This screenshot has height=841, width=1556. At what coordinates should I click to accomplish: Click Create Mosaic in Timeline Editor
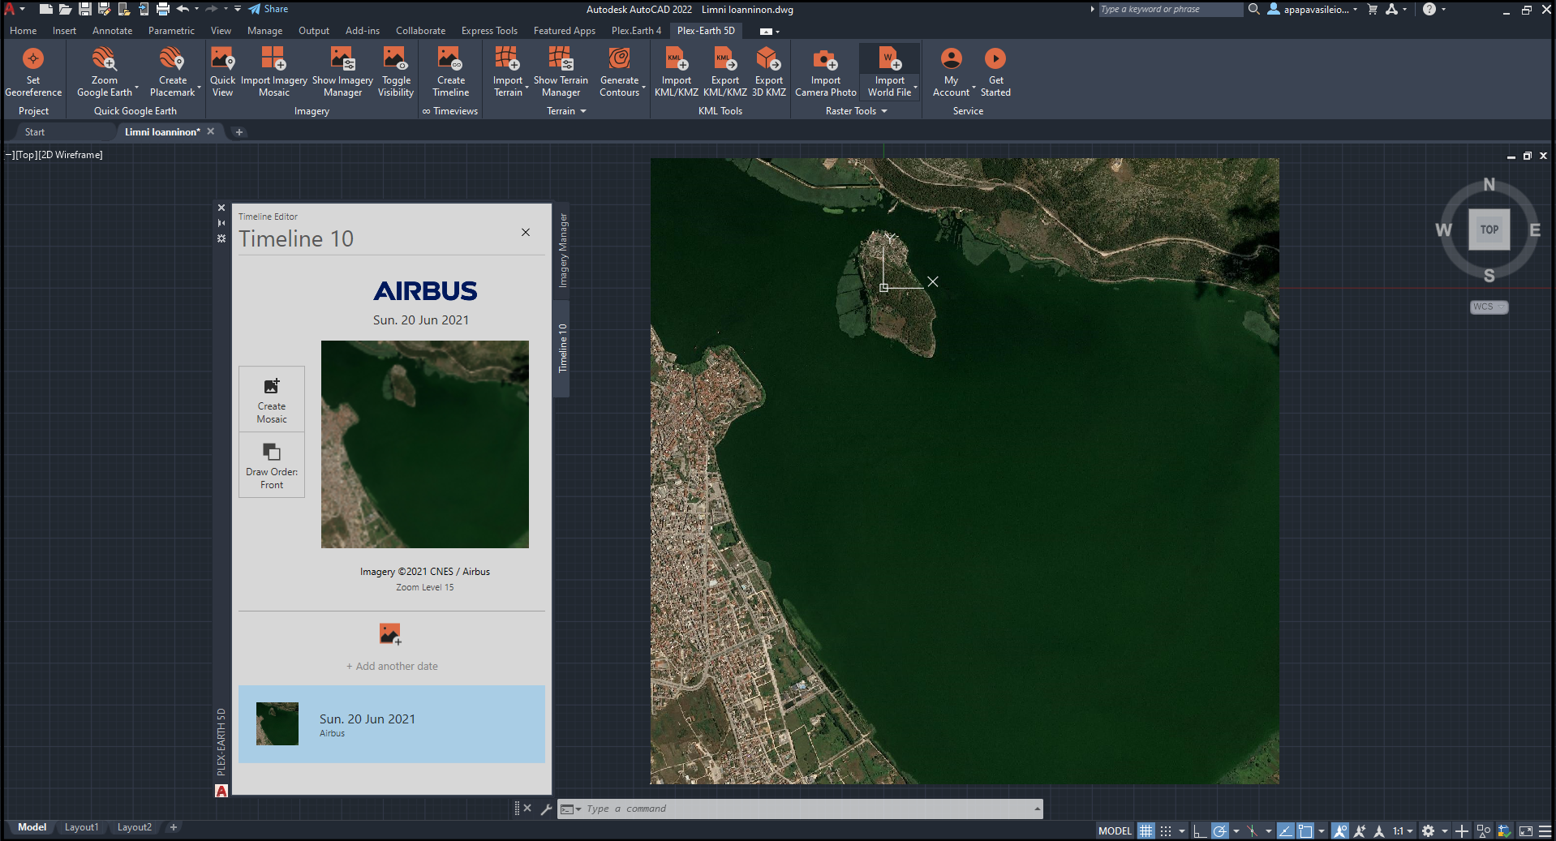click(272, 399)
